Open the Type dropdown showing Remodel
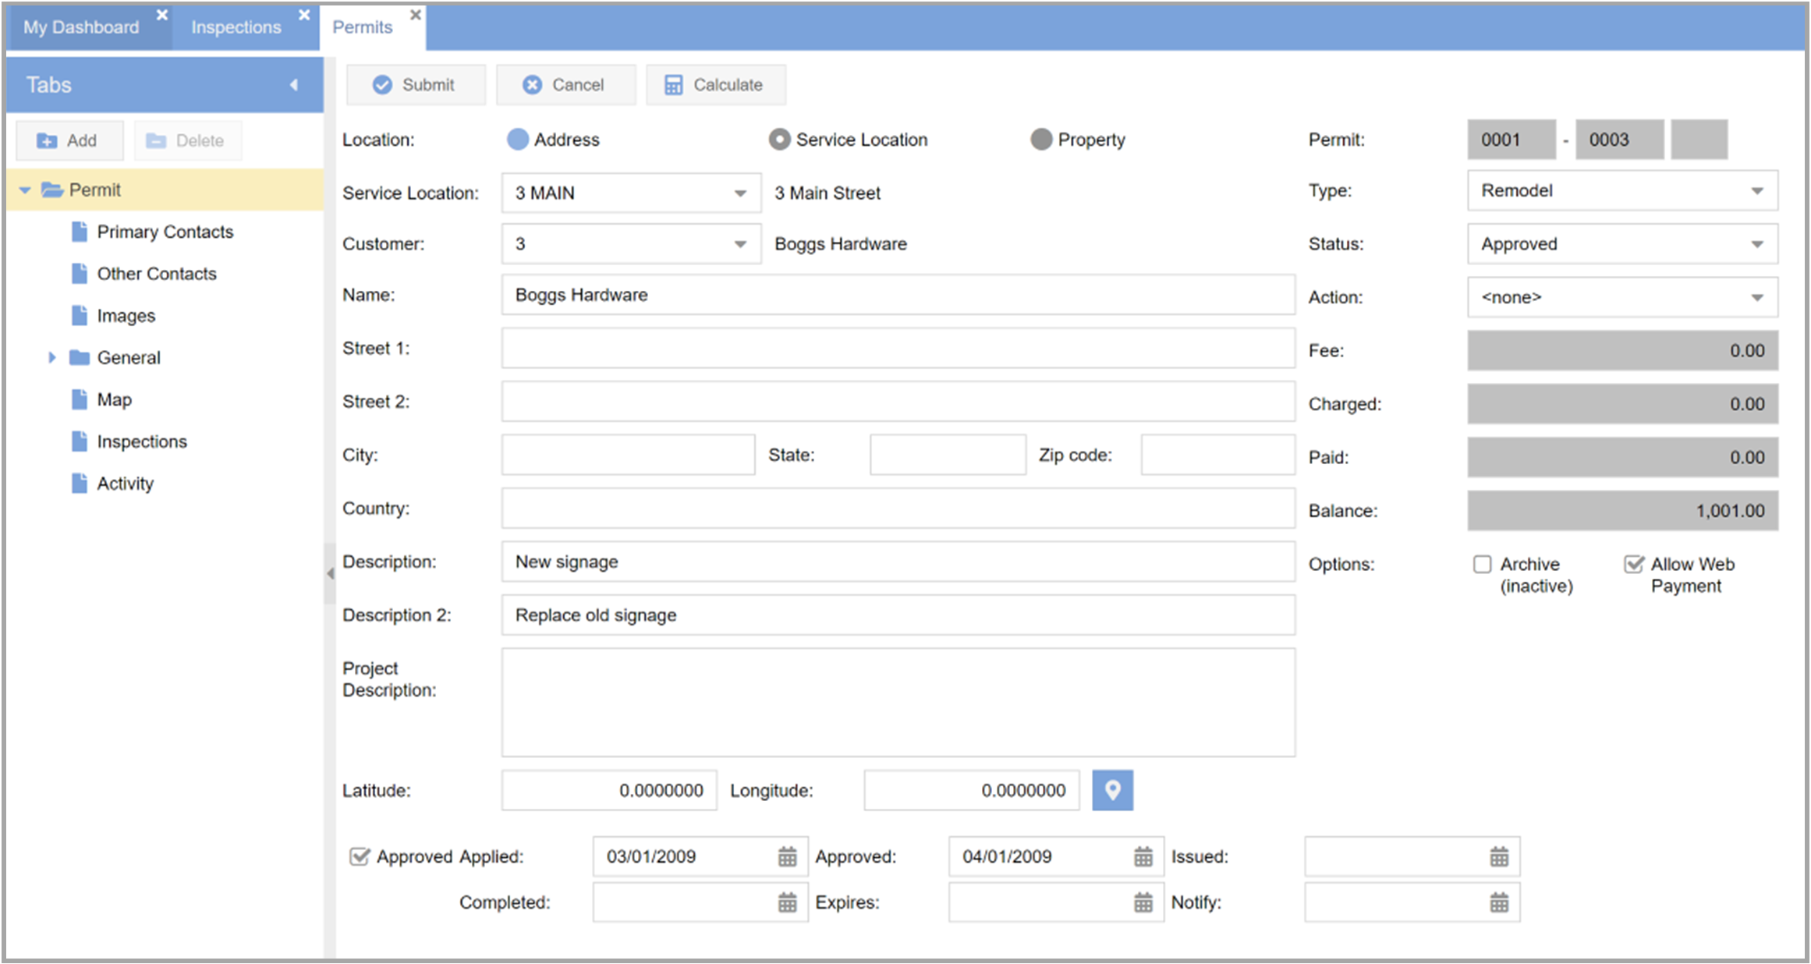 coord(1756,191)
